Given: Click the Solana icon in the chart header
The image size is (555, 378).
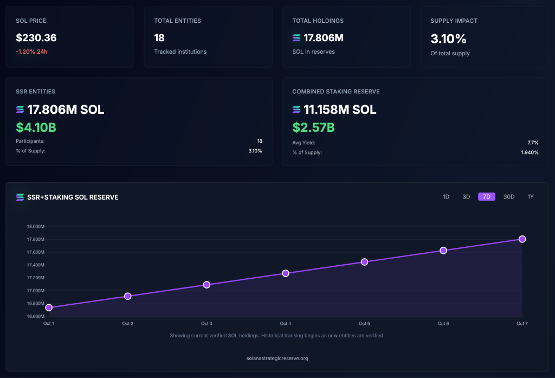Looking at the screenshot, I should tap(20, 197).
